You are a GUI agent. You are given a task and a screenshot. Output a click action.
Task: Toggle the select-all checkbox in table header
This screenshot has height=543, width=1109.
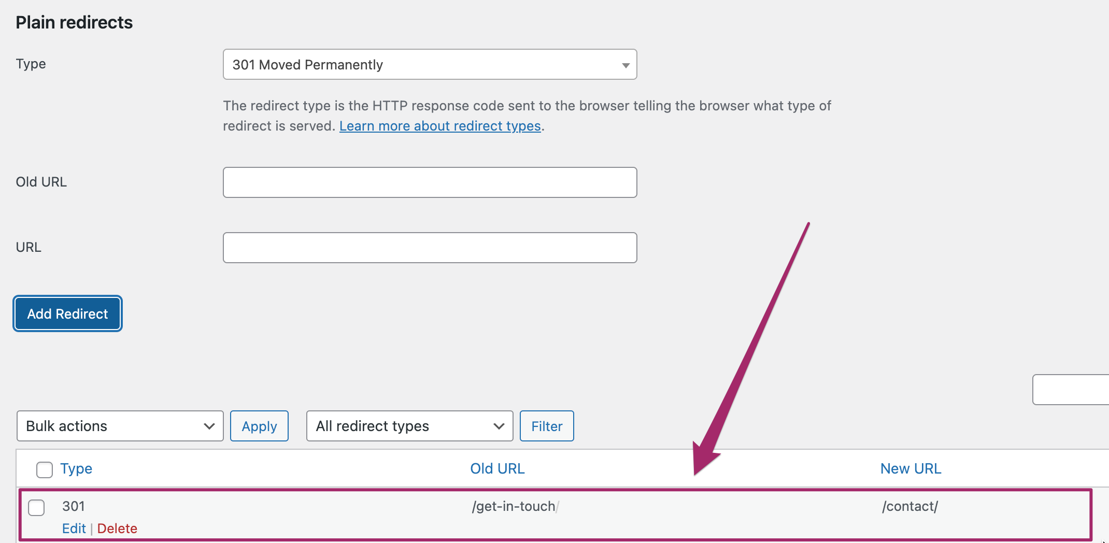pos(45,469)
